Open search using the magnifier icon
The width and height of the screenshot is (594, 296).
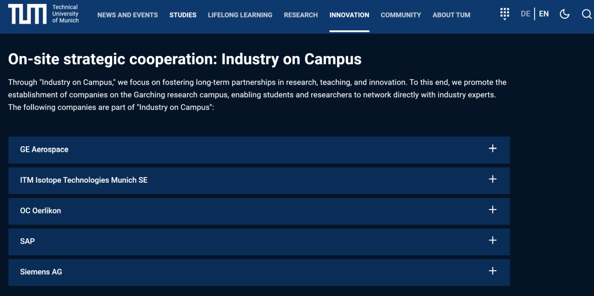click(586, 14)
